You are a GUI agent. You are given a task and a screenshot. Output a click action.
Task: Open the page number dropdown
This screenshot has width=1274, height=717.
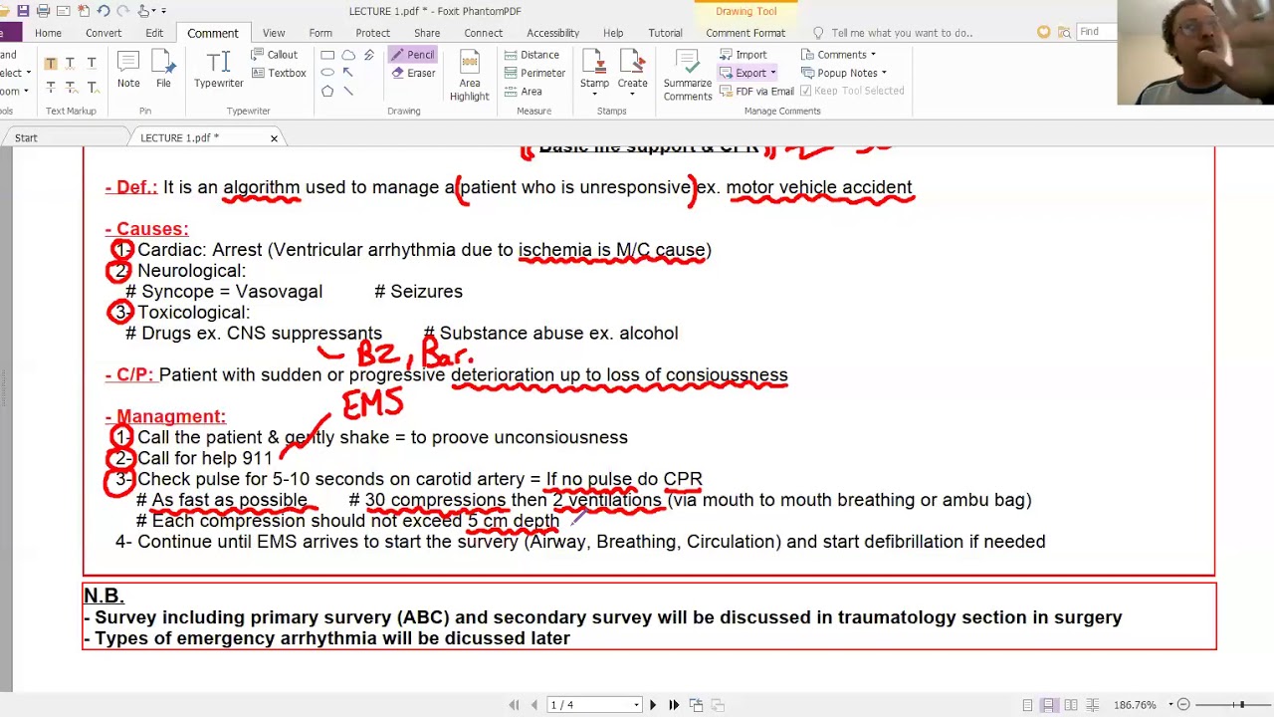point(636,705)
